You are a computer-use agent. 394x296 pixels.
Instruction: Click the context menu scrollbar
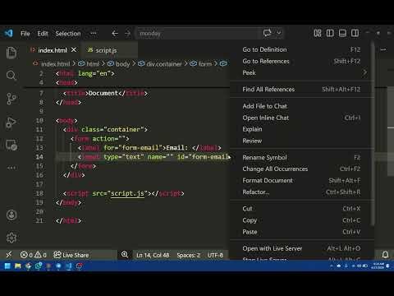[373, 134]
